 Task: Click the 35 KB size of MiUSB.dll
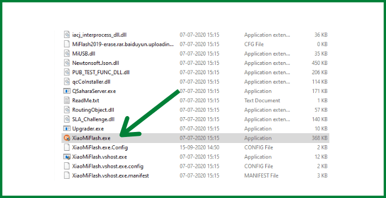click(x=321, y=53)
